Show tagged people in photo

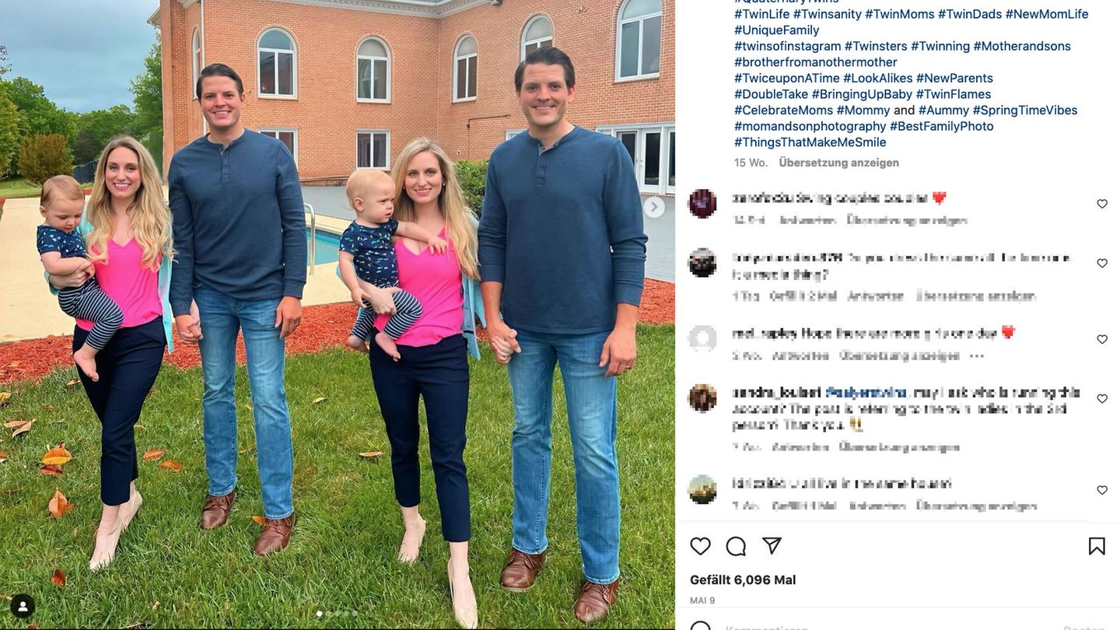pos(23,607)
